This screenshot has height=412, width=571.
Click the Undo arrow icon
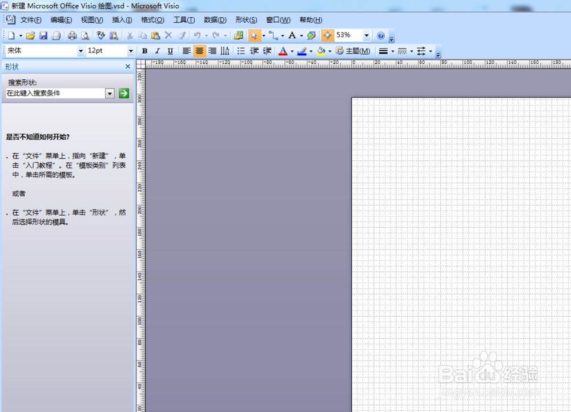pos(197,35)
